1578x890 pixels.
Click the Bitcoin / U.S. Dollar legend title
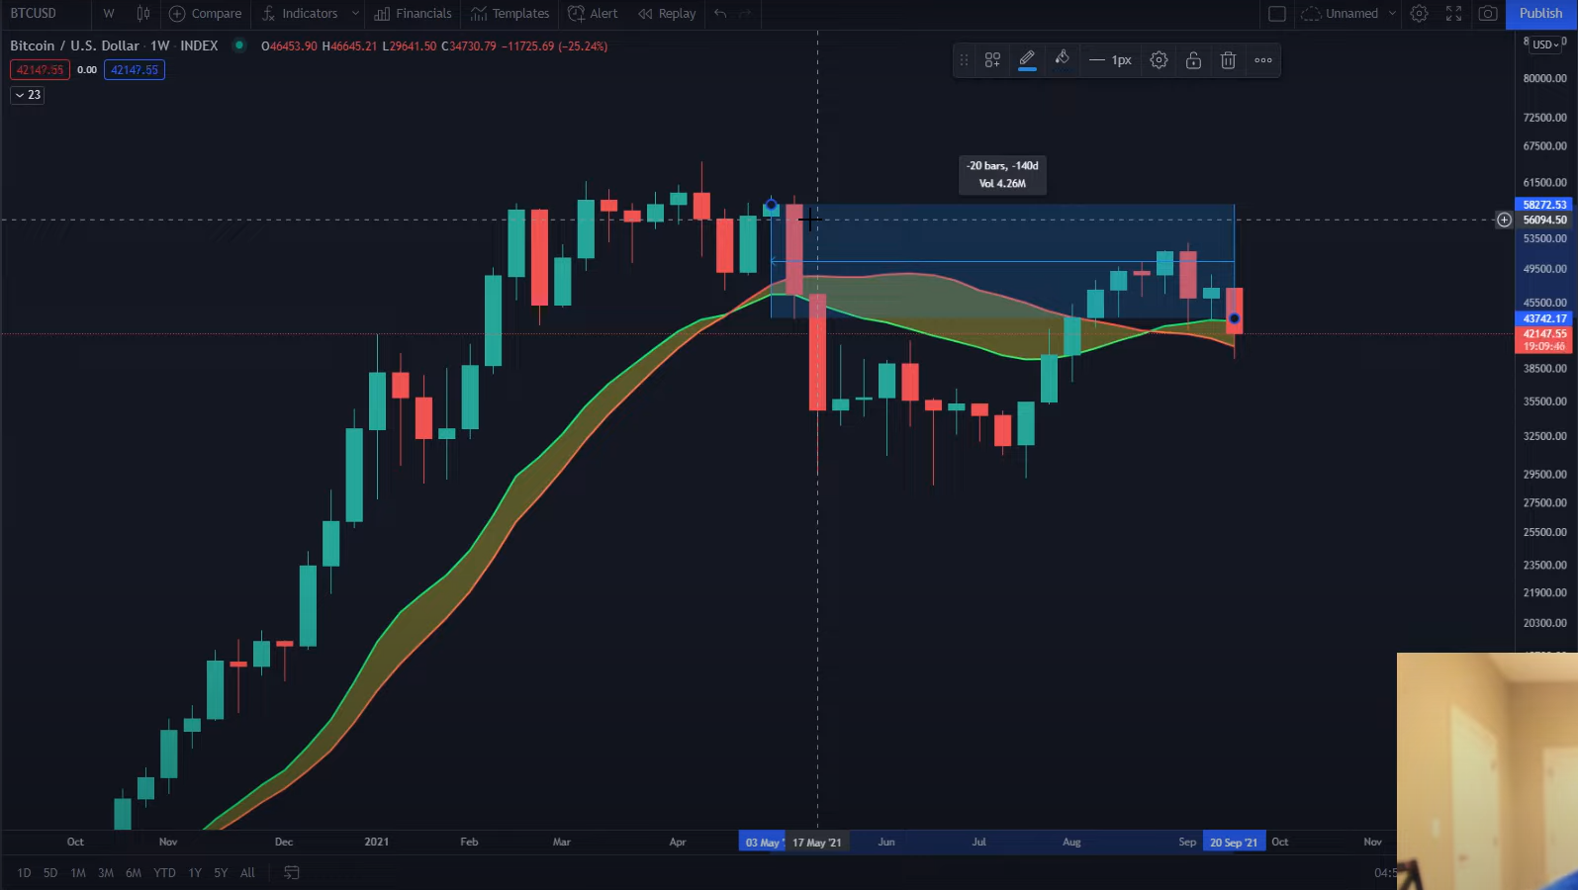point(74,45)
